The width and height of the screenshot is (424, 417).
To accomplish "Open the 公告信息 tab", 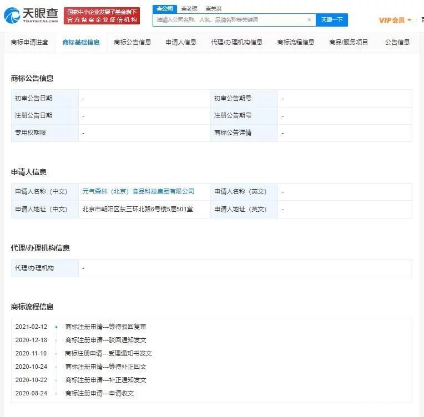I will tap(397, 42).
